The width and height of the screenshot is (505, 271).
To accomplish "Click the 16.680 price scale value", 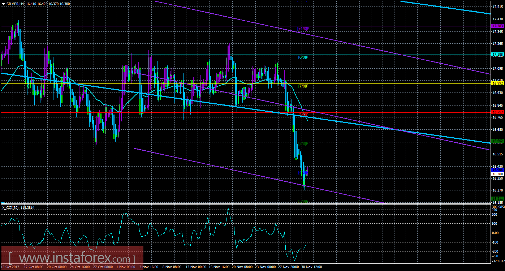I will 498,129.
